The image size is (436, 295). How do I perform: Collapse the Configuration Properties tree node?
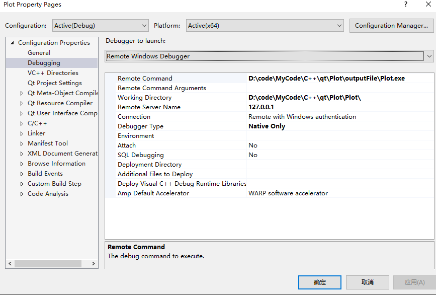point(12,43)
